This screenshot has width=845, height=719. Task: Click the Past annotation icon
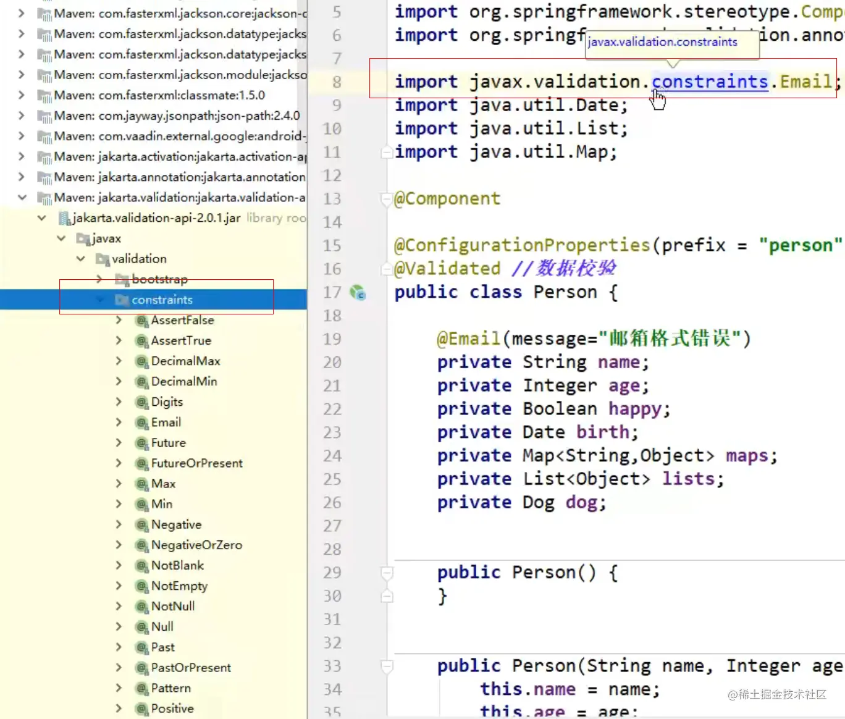[x=142, y=647]
